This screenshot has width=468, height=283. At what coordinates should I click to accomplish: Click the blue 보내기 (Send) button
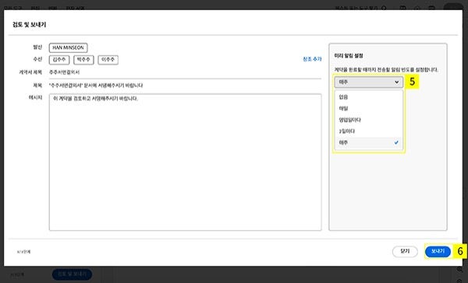(x=438, y=251)
